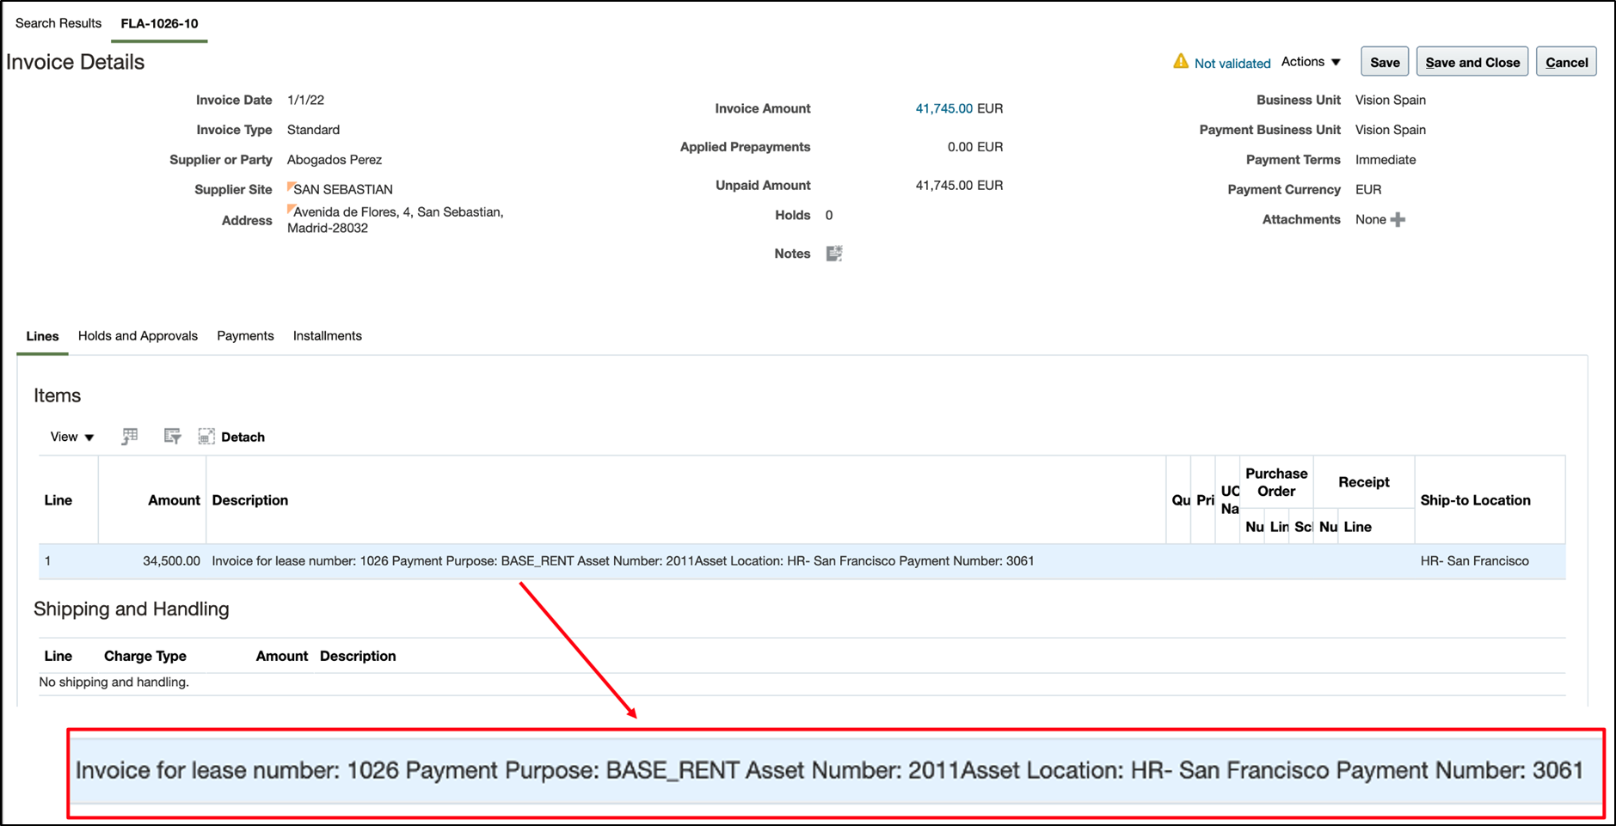
Task: Click the Save and Close button
Action: 1472,62
